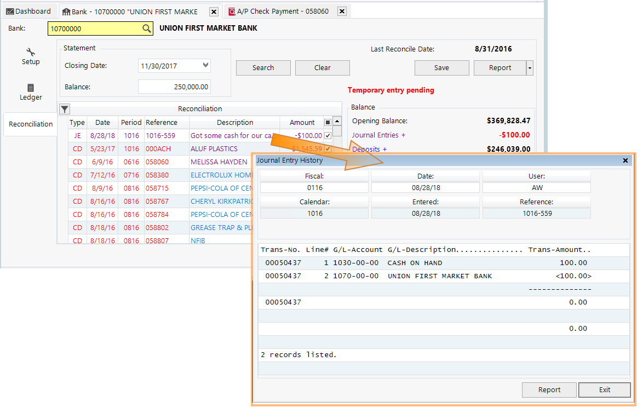Exit the Journal Entry History dialog
The height and width of the screenshot is (413, 643).
click(x=605, y=389)
